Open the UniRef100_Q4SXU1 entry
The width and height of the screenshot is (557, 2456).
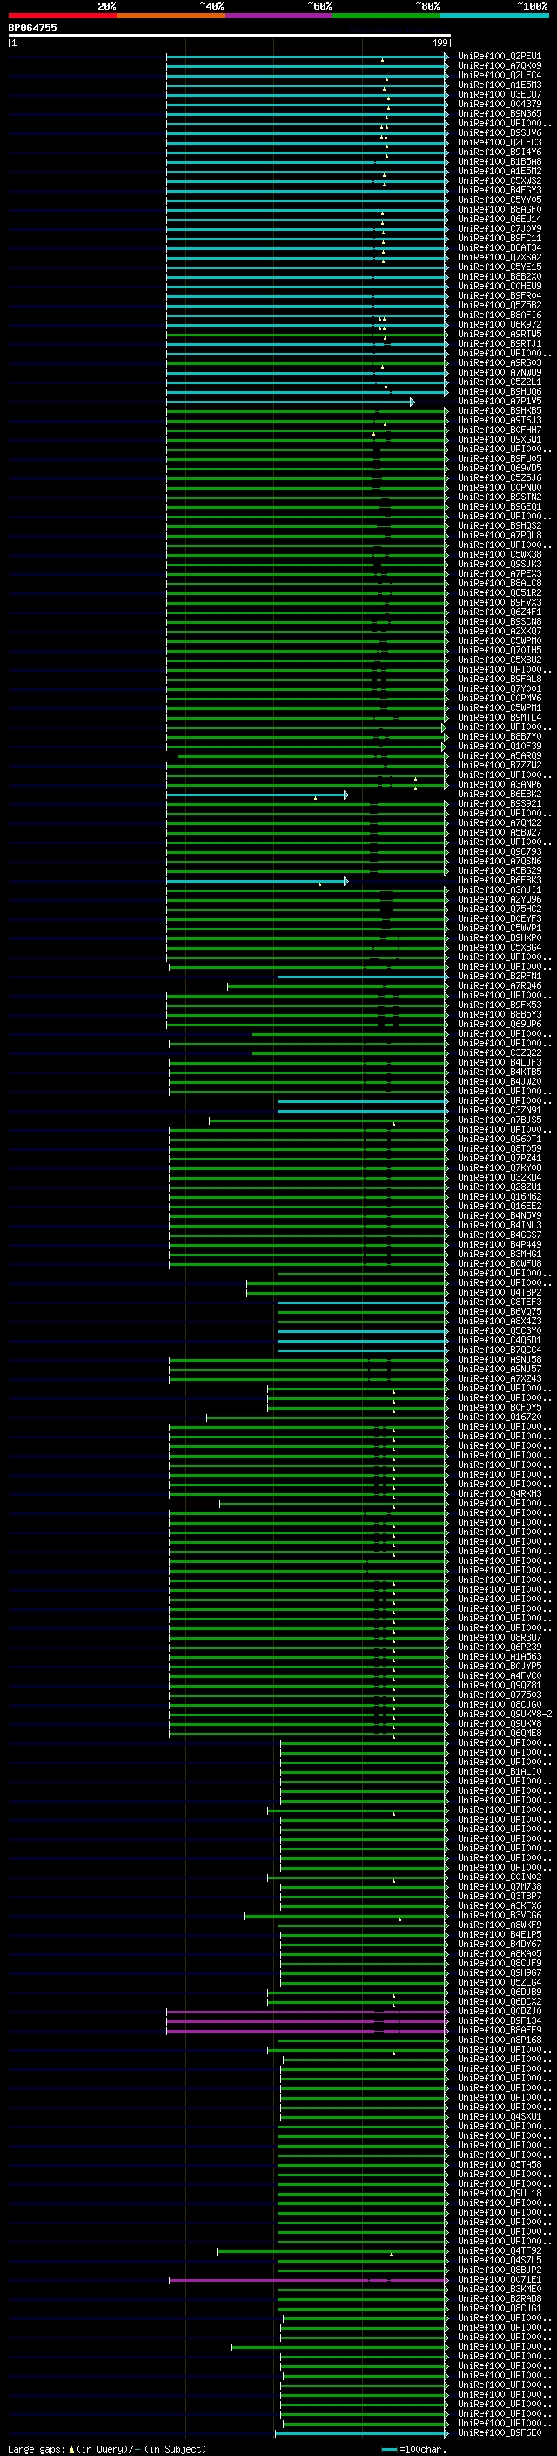499,2116
